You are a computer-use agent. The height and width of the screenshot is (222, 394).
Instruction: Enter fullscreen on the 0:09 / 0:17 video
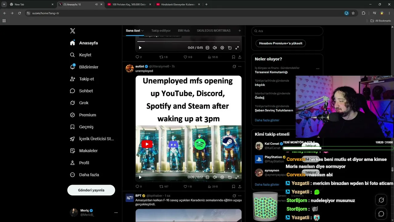pyautogui.click(x=237, y=177)
